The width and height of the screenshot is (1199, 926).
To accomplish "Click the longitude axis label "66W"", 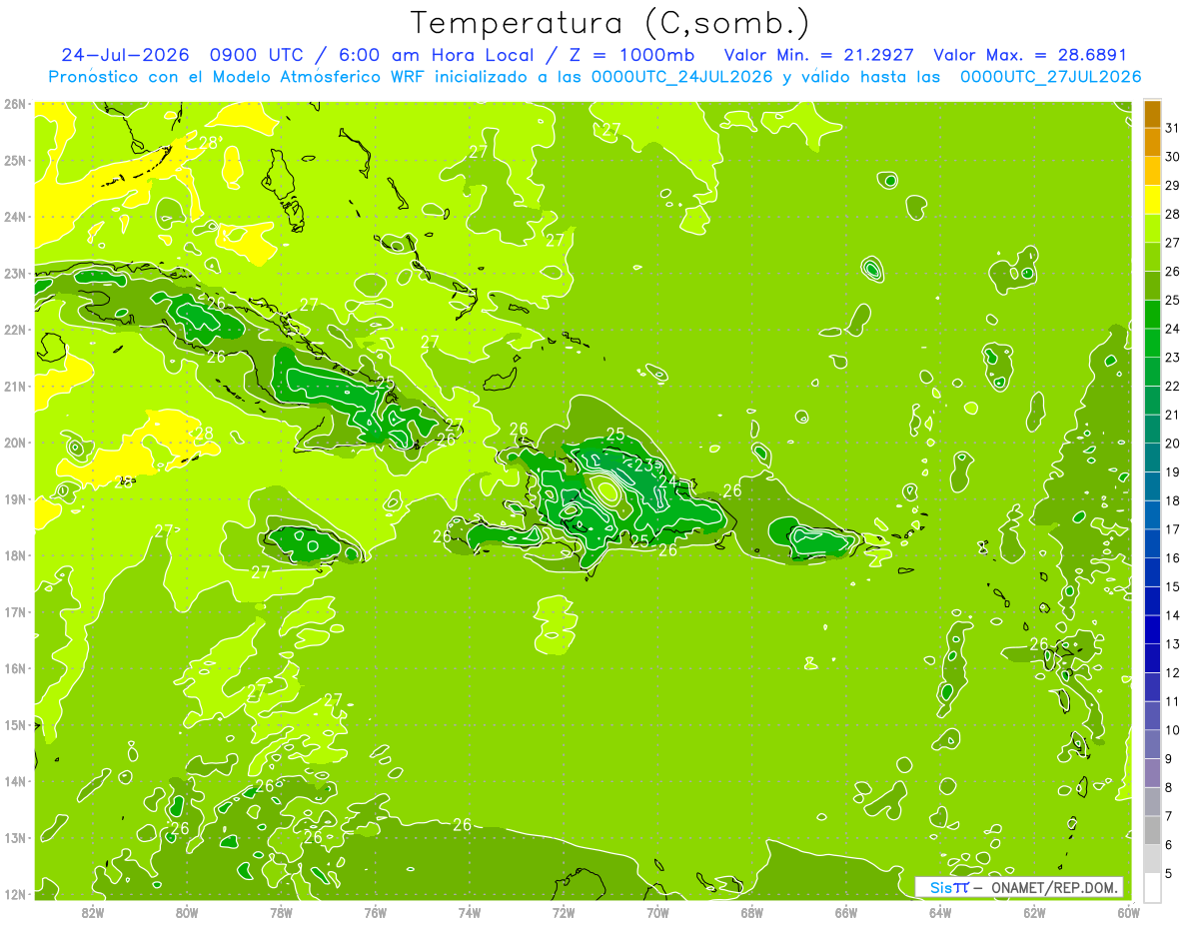I will click(846, 912).
